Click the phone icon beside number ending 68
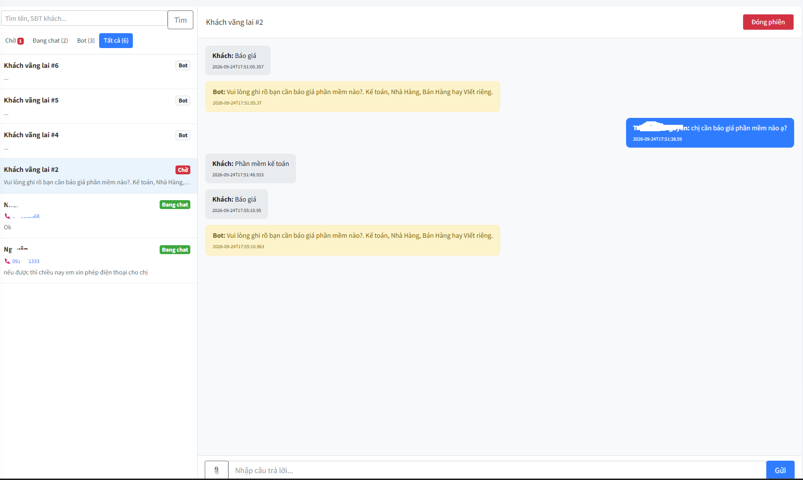Viewport: 803px width, 480px height. [x=7, y=216]
